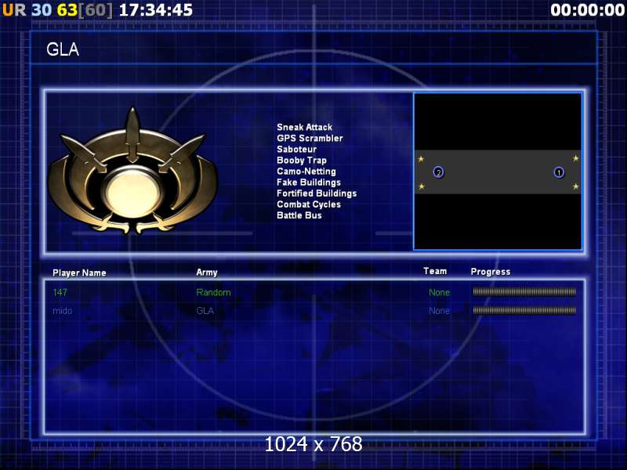Select the Fortified Buildings entry
This screenshot has width=627, height=470.
pos(317,193)
